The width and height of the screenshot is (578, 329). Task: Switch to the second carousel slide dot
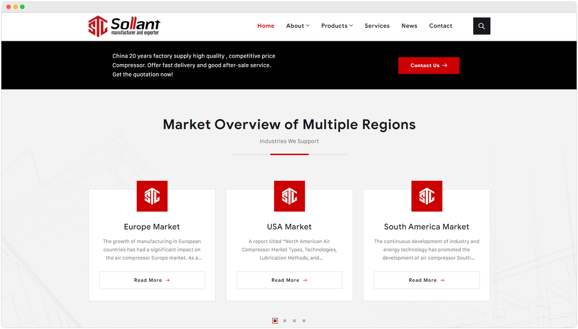coord(285,321)
